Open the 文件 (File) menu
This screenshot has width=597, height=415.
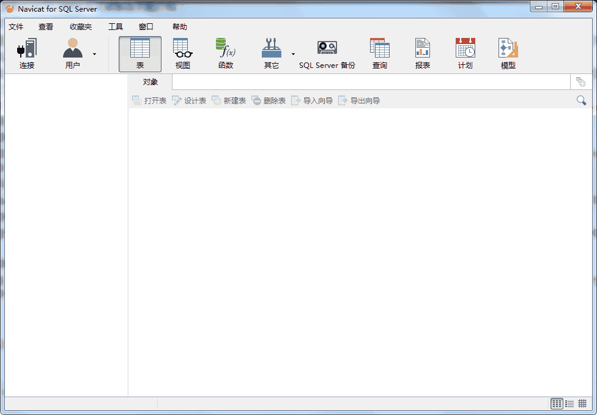16,27
